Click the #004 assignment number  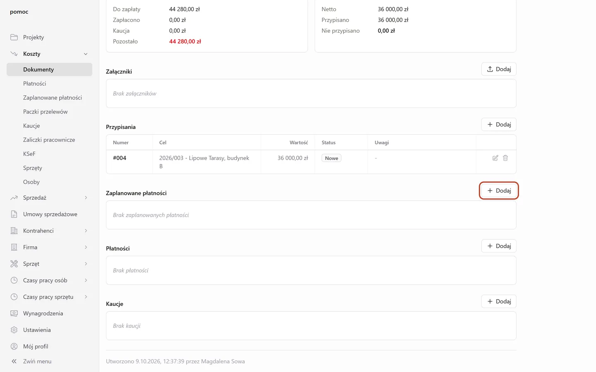(120, 158)
